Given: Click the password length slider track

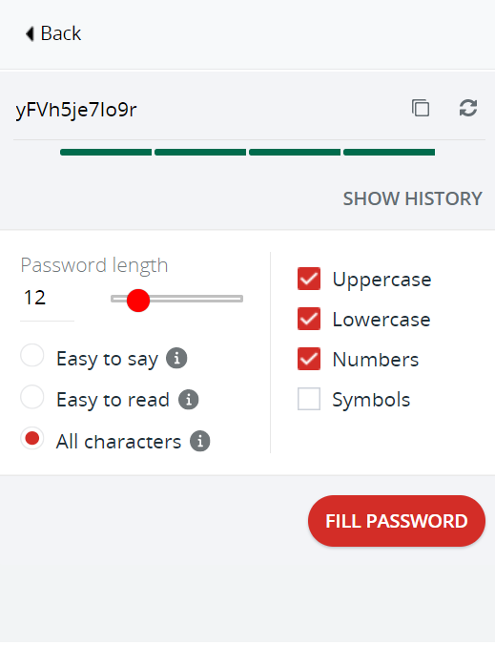Looking at the screenshot, I should click(176, 299).
